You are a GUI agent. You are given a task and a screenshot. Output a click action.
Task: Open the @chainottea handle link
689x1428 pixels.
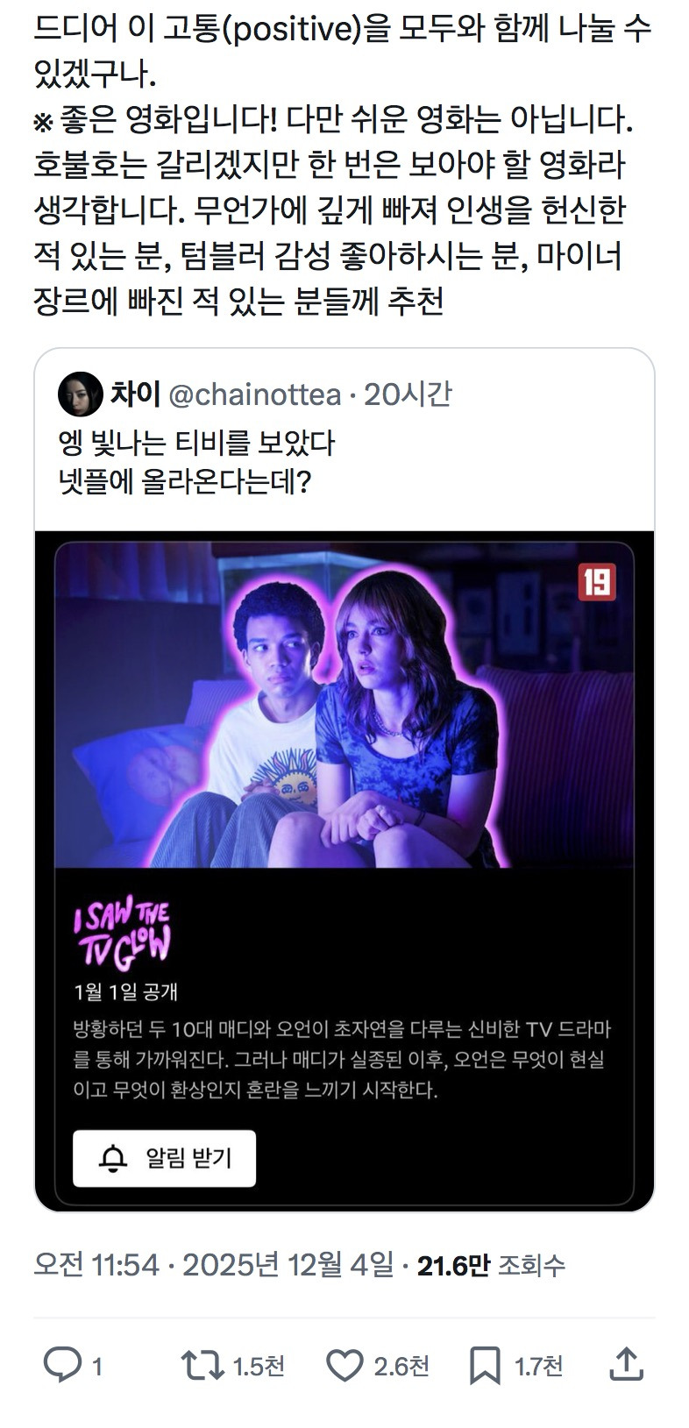[x=253, y=394]
